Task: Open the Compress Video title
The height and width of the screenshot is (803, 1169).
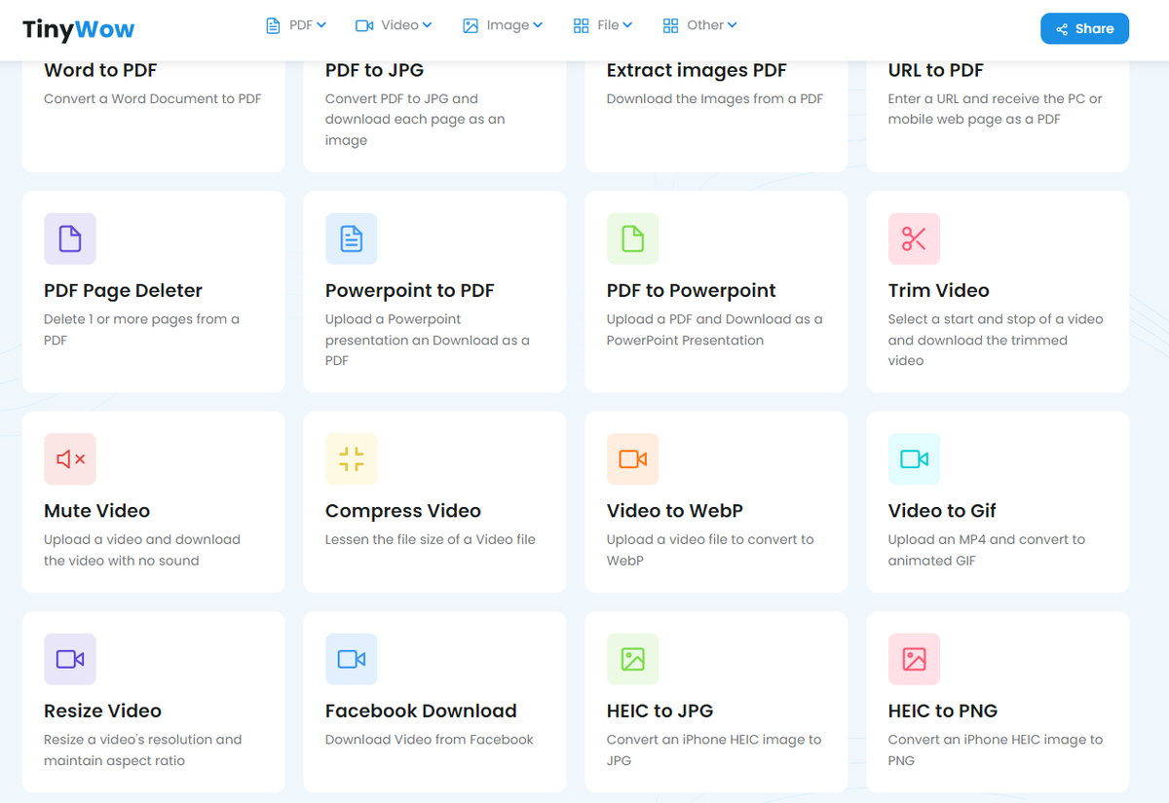Action: pyautogui.click(x=403, y=510)
